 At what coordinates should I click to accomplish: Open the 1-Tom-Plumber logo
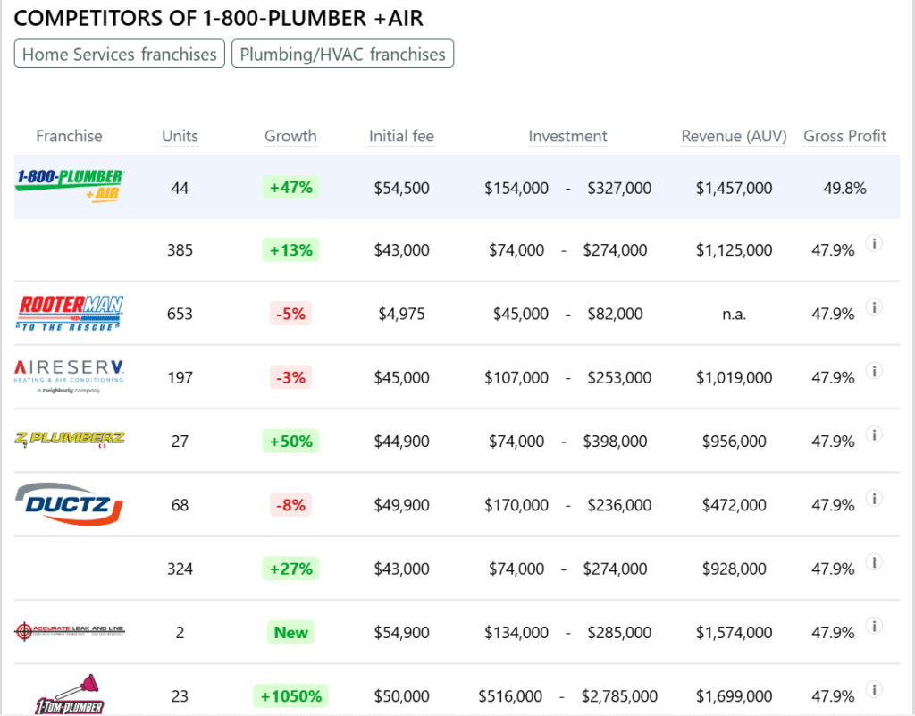(70, 695)
